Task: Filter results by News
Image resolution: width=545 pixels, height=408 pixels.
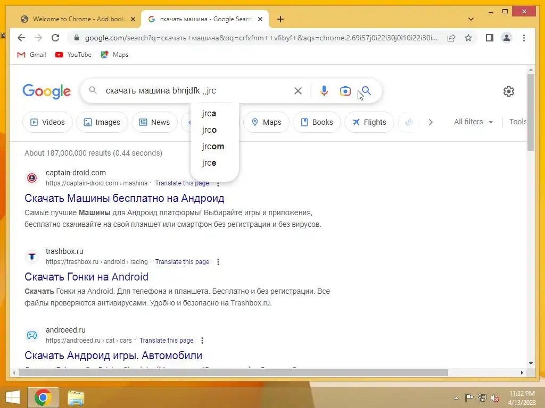Action: (155, 122)
